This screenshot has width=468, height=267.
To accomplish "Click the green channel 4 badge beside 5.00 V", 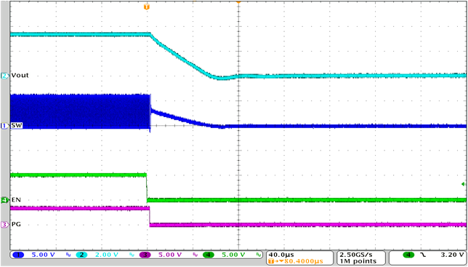I will pyautogui.click(x=209, y=255).
